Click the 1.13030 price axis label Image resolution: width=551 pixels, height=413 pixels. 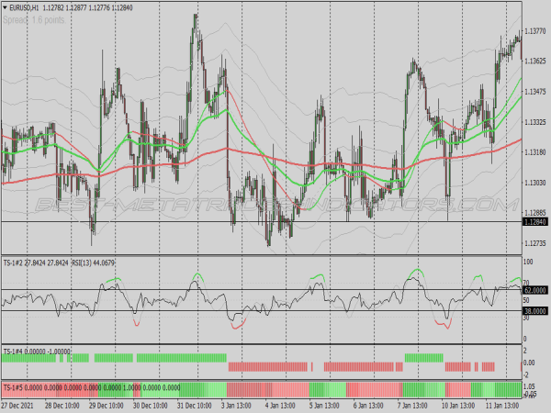pyautogui.click(x=535, y=183)
